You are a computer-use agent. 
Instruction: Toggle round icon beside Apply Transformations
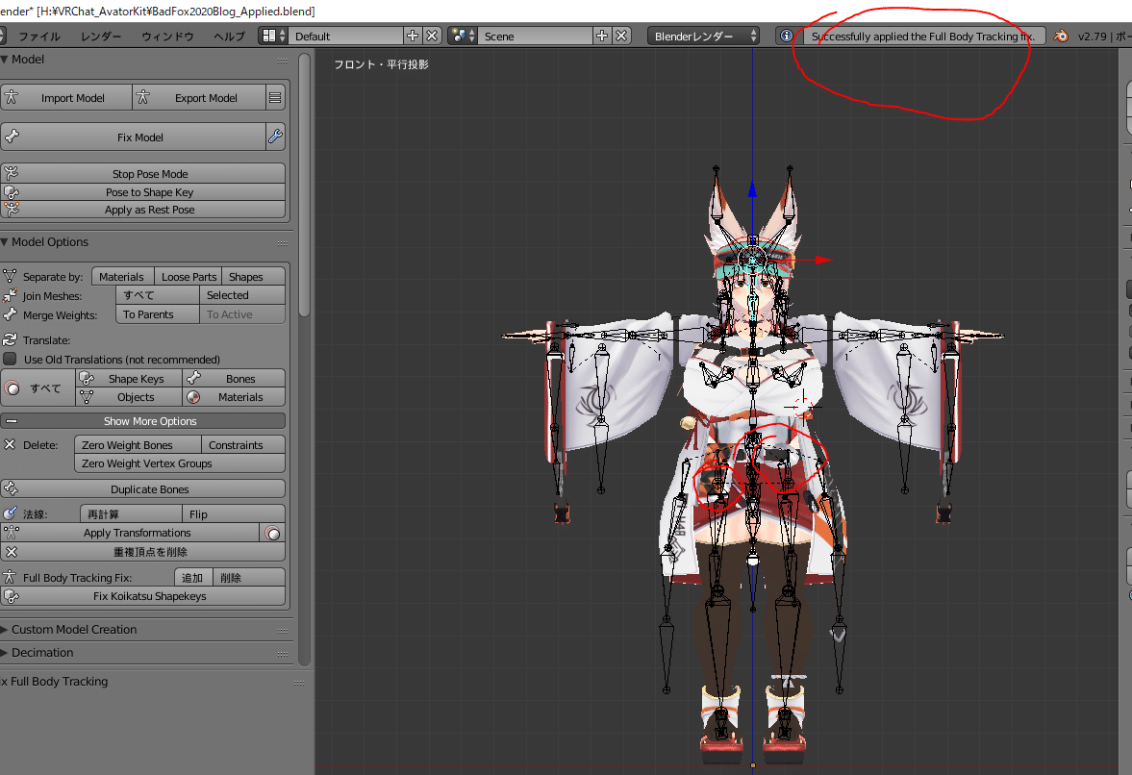(273, 534)
